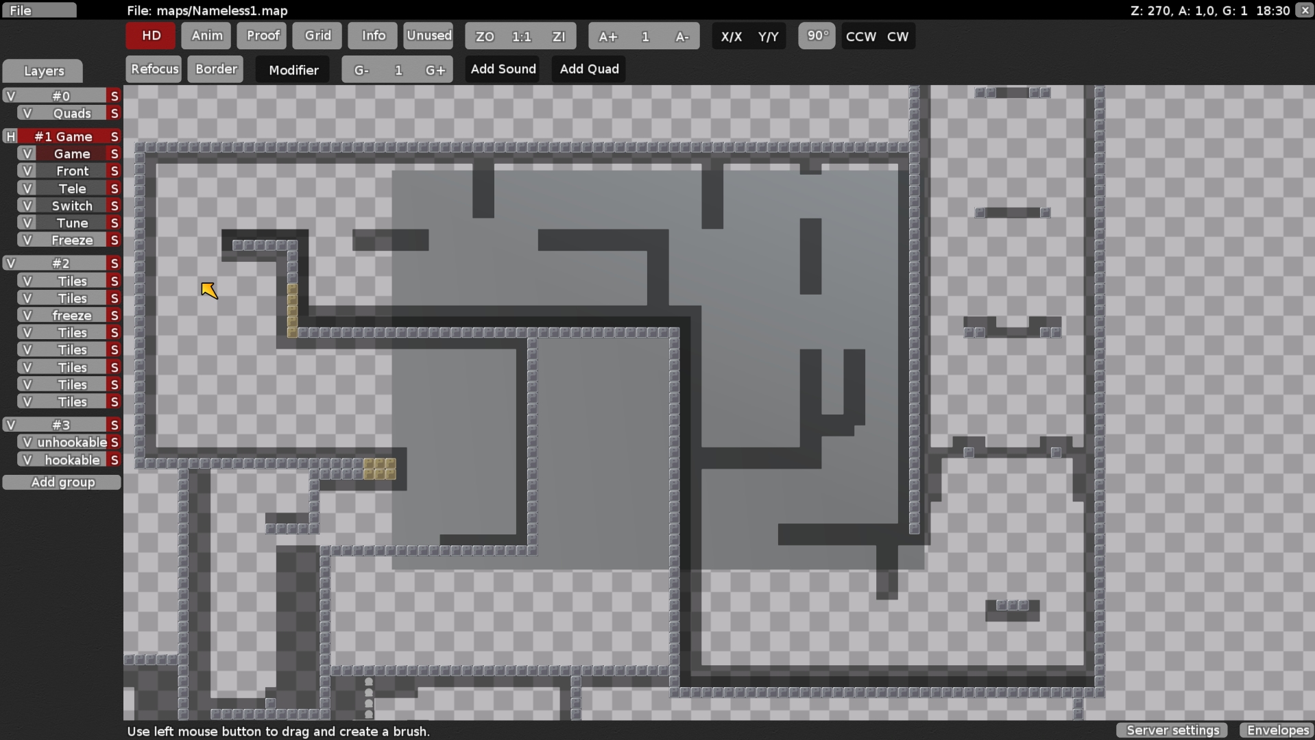The width and height of the screenshot is (1315, 740).
Task: Collapse the #2 layer group
Action: click(x=10, y=263)
